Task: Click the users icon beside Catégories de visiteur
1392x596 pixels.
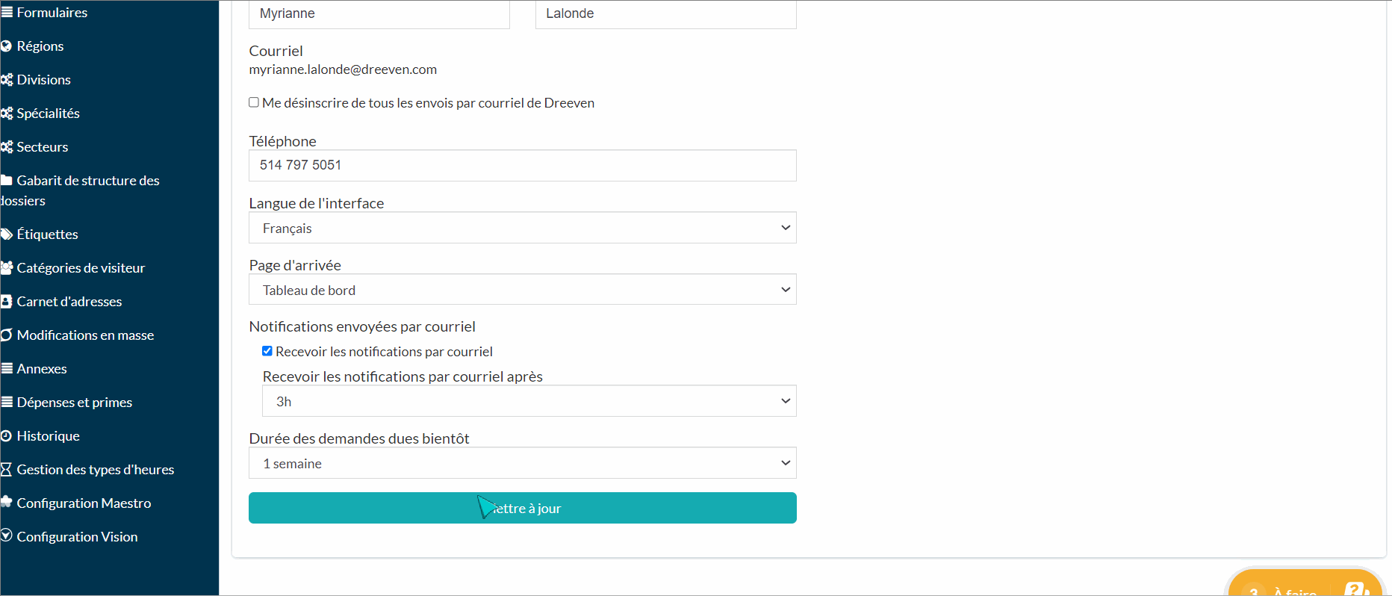Action: [x=6, y=268]
